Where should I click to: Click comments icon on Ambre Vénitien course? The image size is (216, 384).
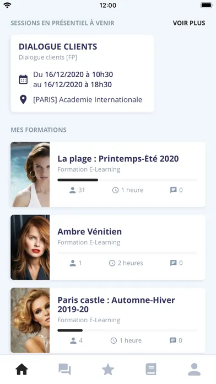173,263
